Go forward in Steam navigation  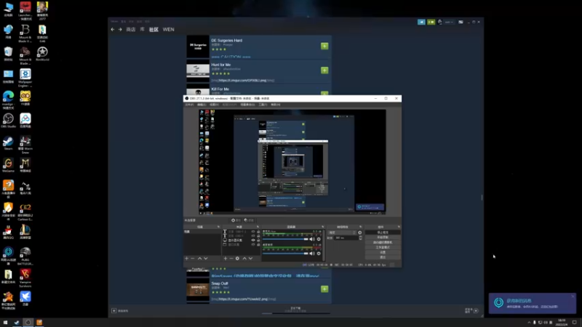click(x=120, y=30)
